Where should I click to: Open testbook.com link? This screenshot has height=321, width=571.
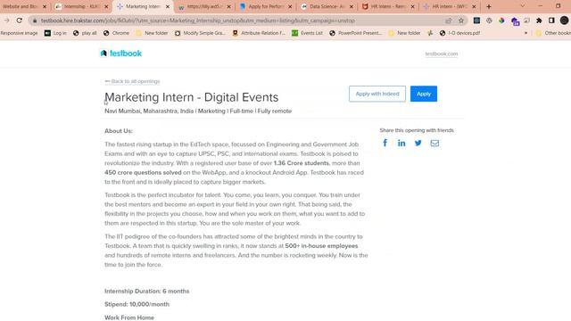pos(442,53)
